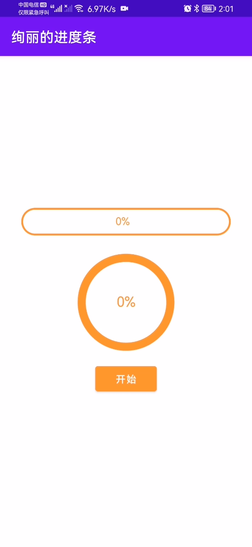The image size is (252, 547).
Task: Click the top of the circular ring
Action: coord(126,258)
